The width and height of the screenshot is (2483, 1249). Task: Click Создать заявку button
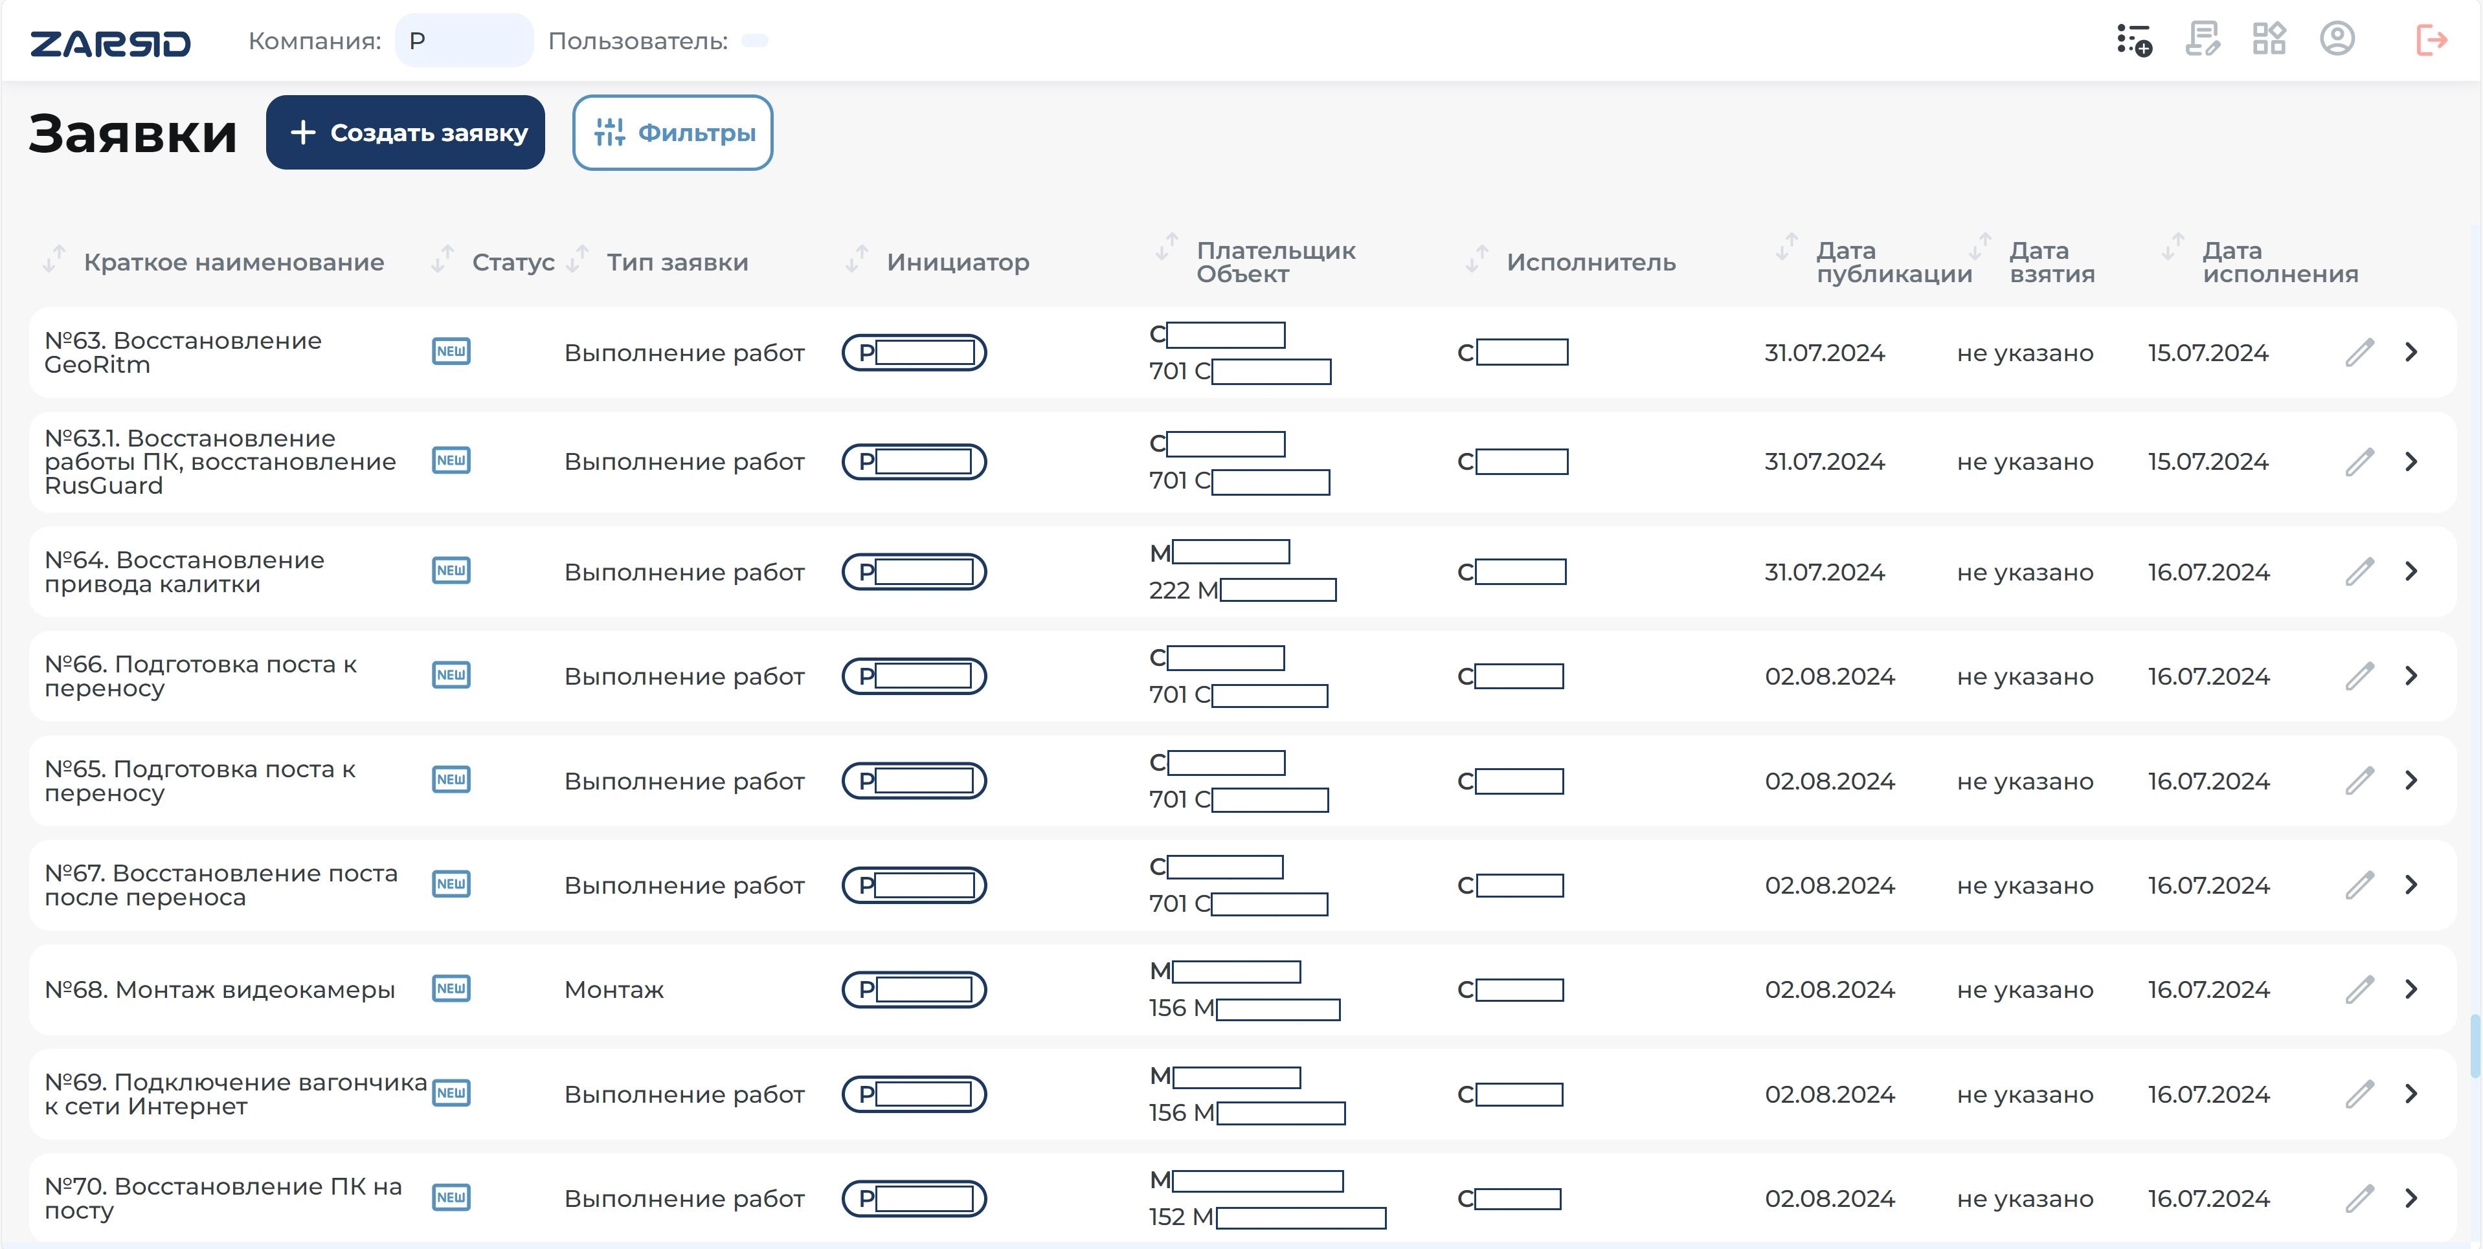click(405, 132)
